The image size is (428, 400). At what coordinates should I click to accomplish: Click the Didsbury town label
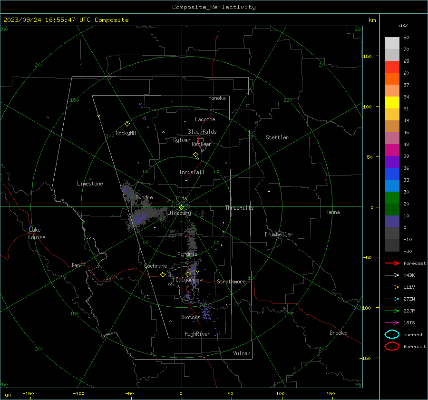[x=179, y=213]
